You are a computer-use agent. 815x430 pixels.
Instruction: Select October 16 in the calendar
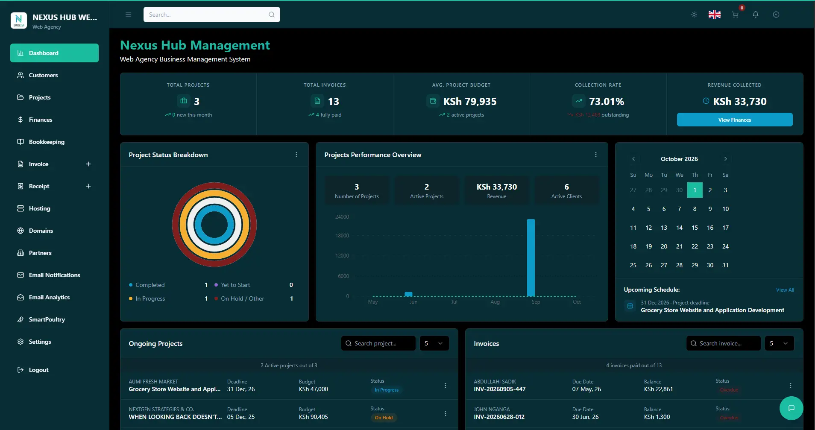(710, 228)
